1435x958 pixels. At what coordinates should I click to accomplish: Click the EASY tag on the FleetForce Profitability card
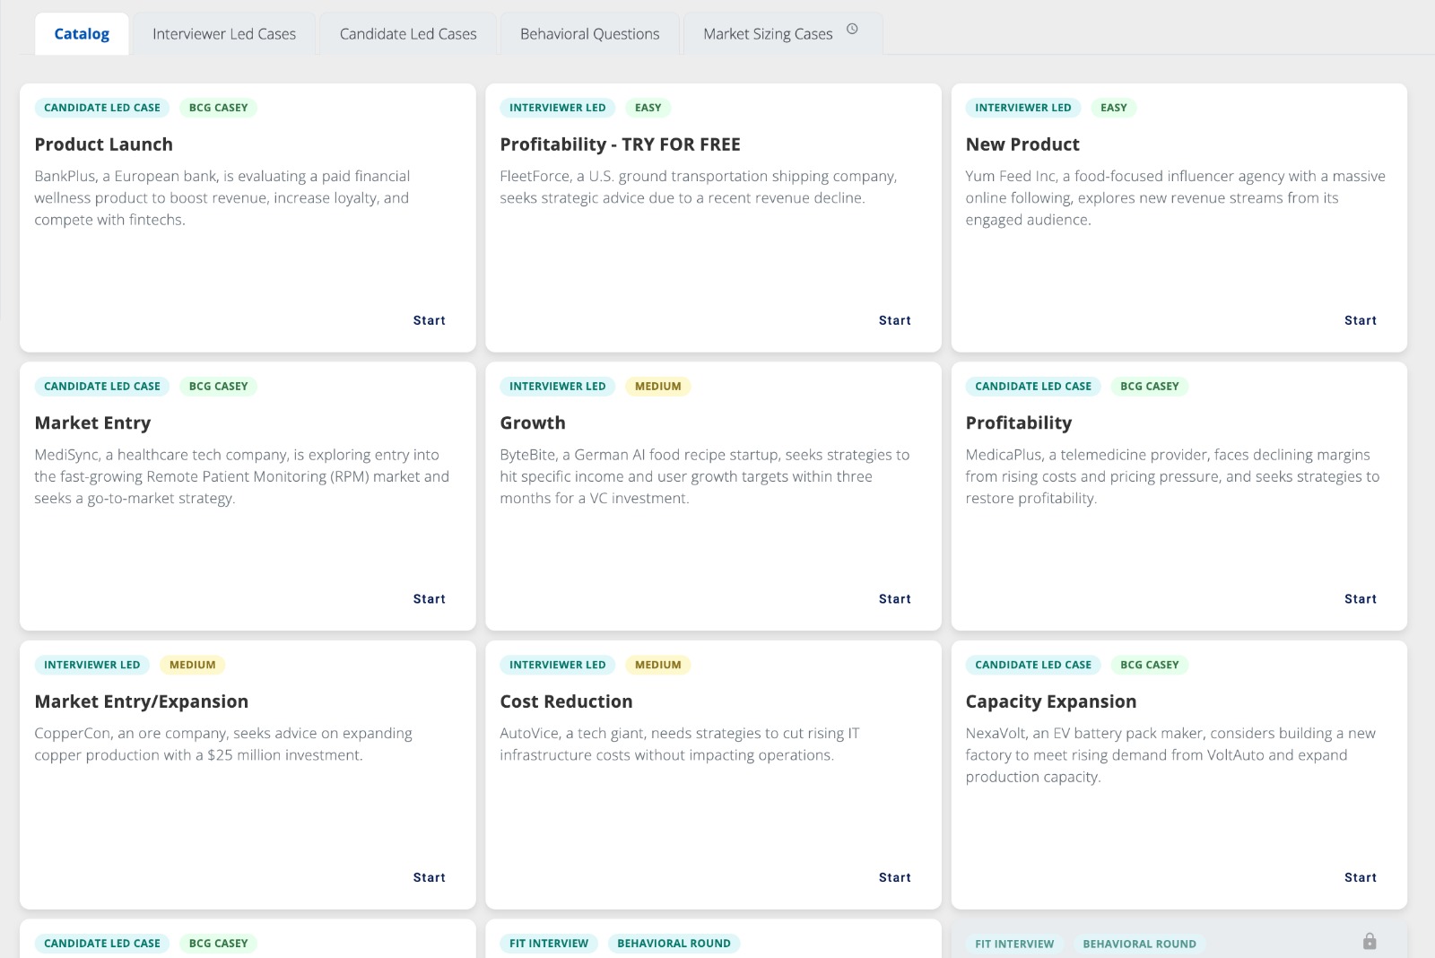coord(648,108)
